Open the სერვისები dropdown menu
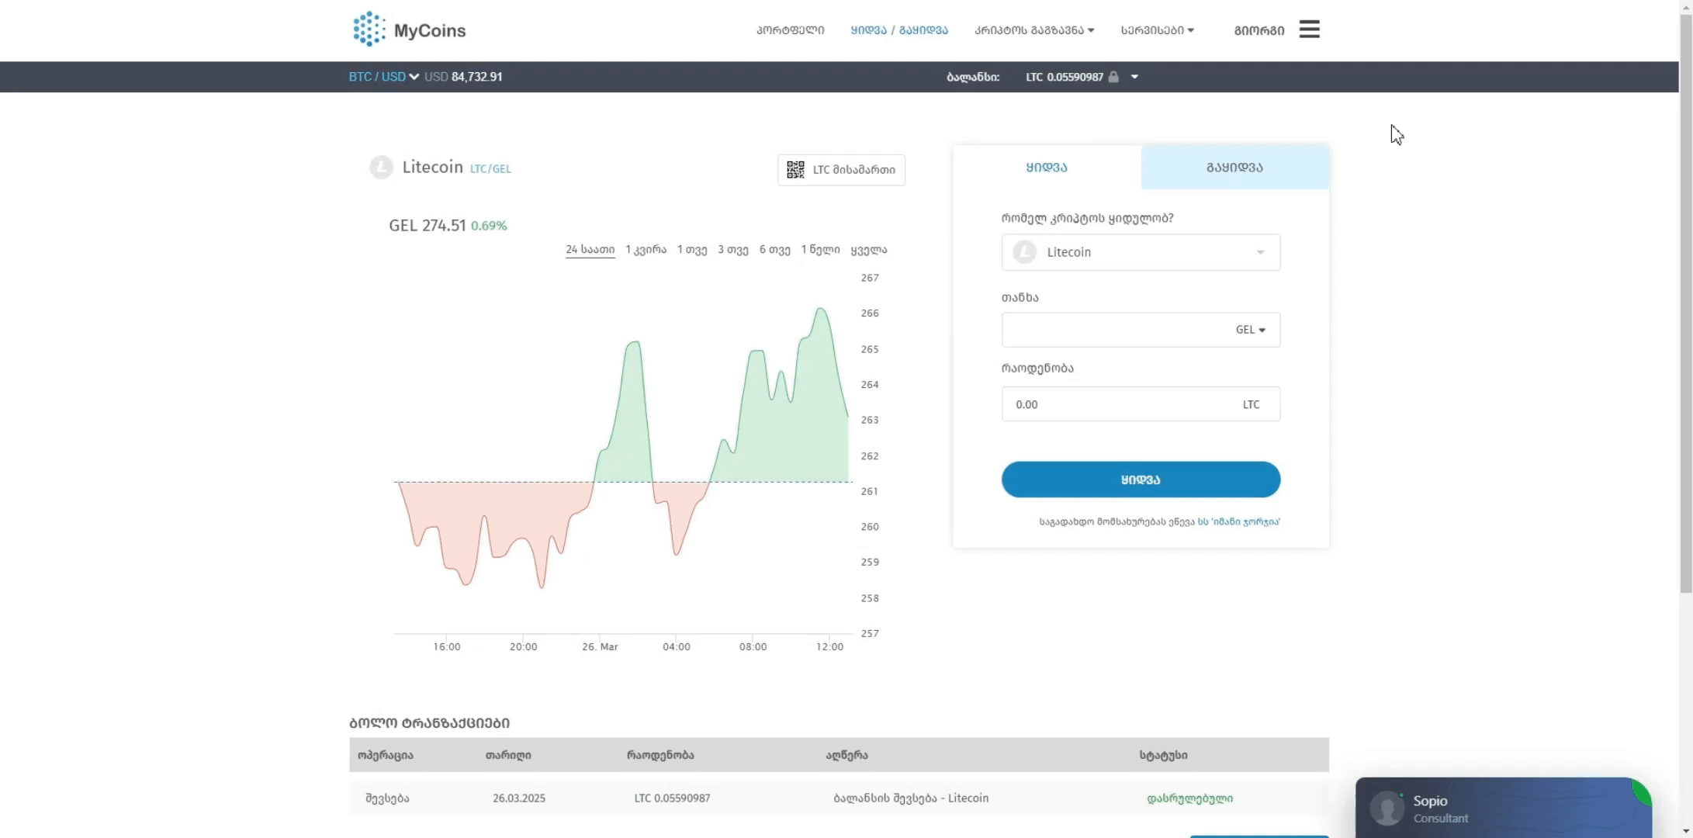 pos(1157,30)
